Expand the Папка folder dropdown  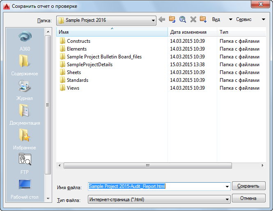153,21
